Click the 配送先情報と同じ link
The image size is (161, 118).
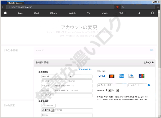(x=85, y=69)
